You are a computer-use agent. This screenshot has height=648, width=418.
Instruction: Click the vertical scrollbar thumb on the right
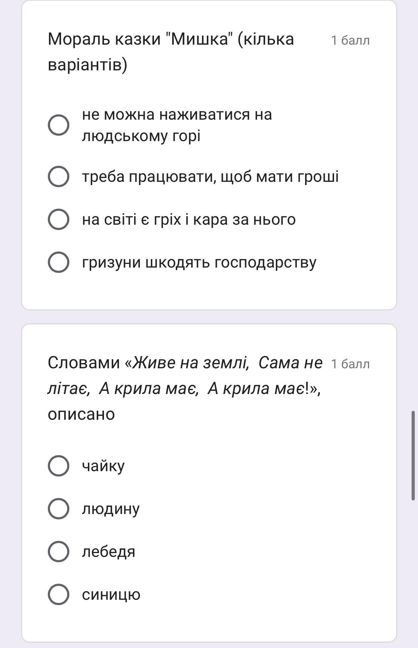pos(413,455)
